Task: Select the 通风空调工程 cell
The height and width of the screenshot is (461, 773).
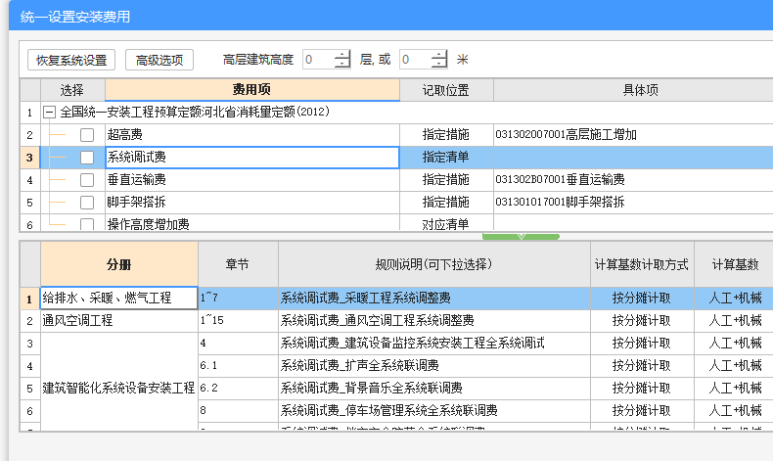Action: point(119,321)
